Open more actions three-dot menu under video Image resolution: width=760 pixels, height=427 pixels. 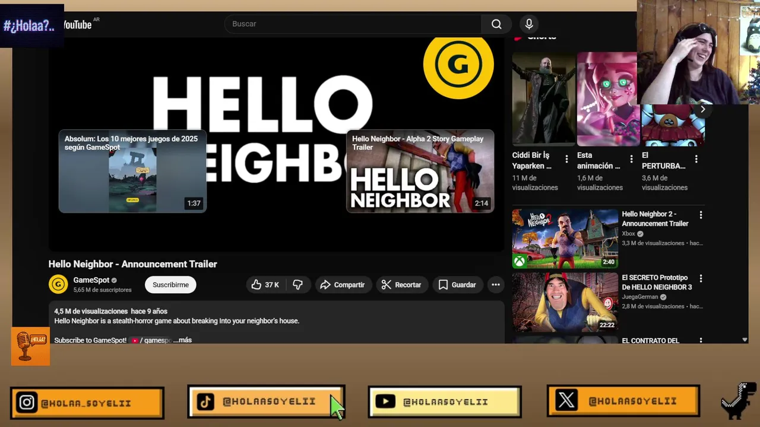click(496, 285)
